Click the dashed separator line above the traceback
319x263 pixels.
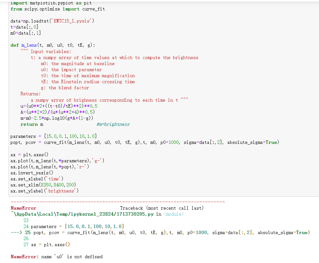[117, 201]
